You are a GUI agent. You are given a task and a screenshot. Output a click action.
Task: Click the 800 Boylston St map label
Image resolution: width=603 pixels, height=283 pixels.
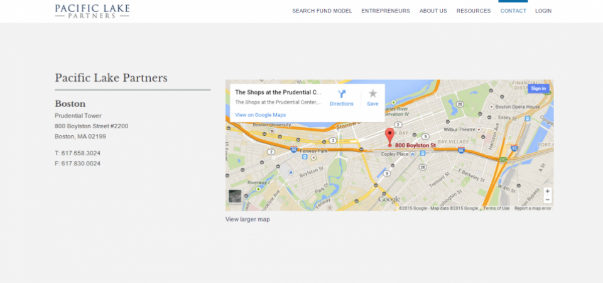(x=415, y=145)
